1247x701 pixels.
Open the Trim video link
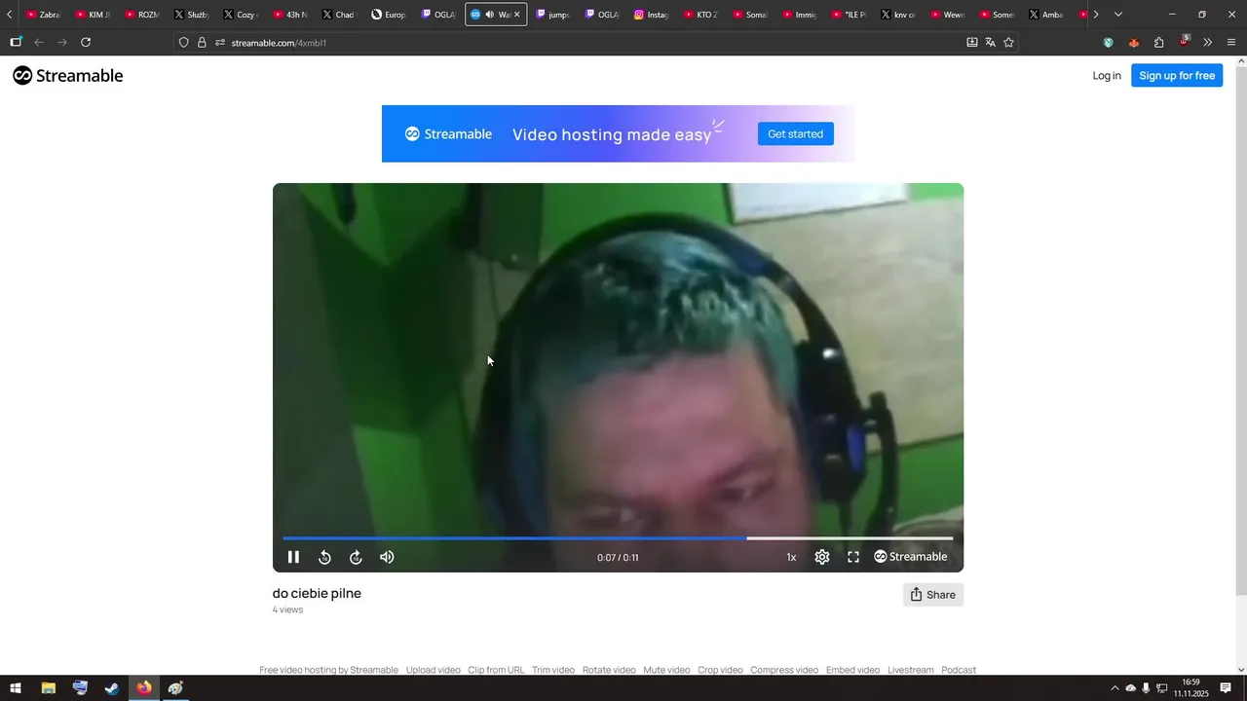[553, 670]
